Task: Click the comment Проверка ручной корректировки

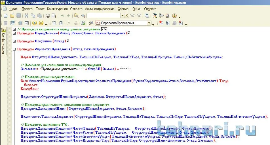Action: [x=48, y=77]
